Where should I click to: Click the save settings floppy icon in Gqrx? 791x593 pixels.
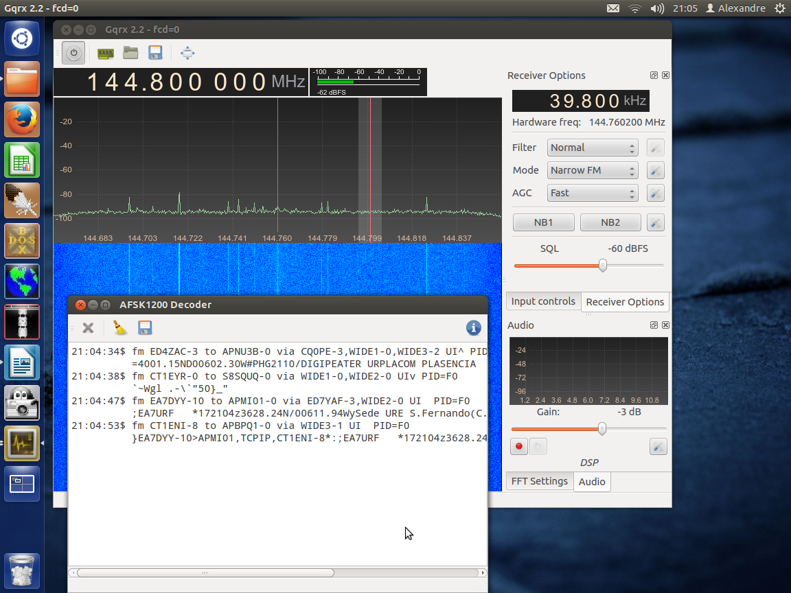[x=155, y=53]
